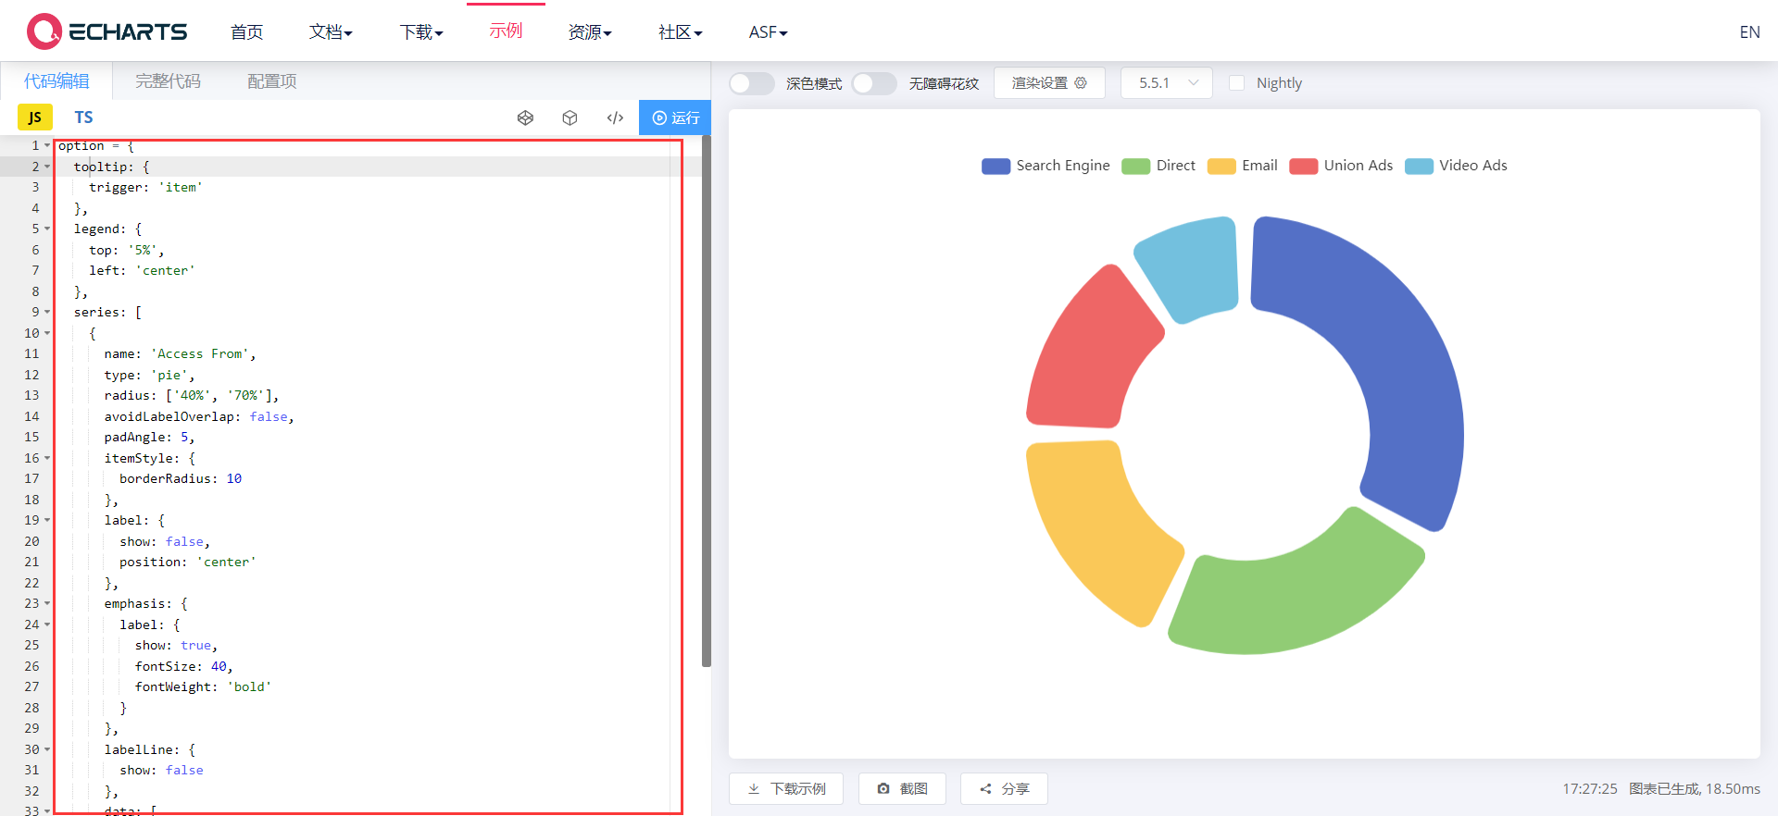Click 分享 share button
The image size is (1778, 816).
coord(1004,788)
